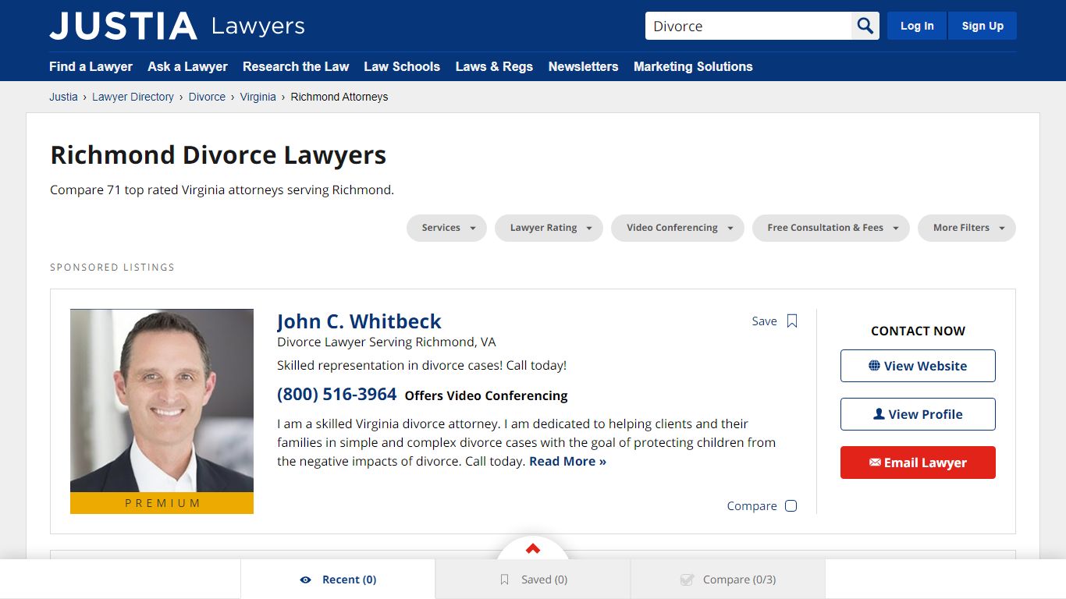Open the Video Conferencing filter dropdown
The height and width of the screenshot is (599, 1066).
[677, 228]
